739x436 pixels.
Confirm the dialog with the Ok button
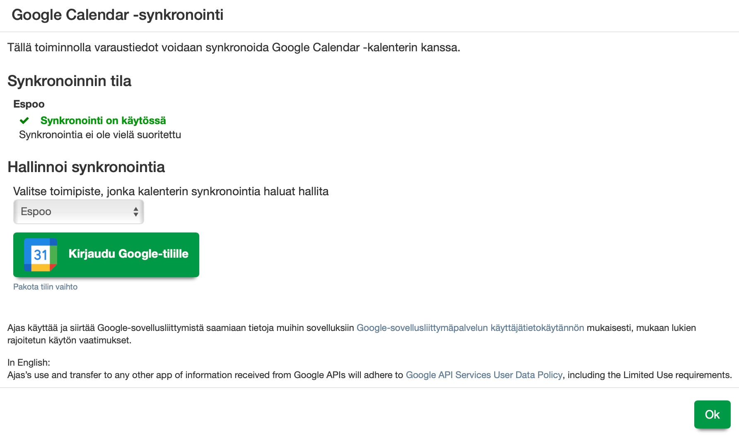[712, 414]
